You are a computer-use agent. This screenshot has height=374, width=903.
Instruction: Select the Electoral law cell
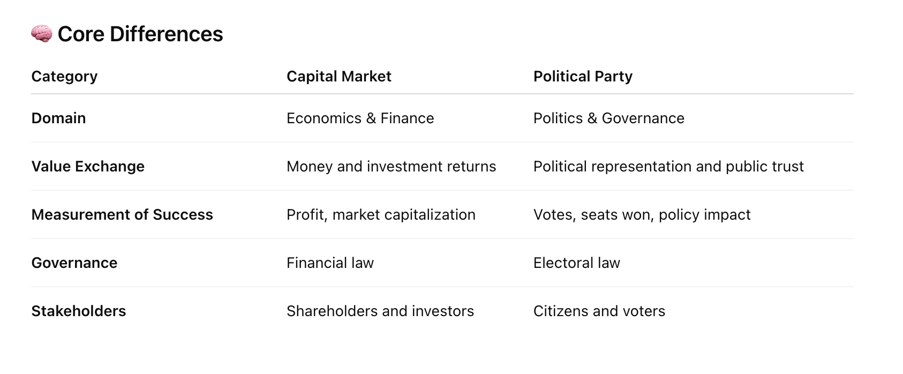[x=577, y=263]
